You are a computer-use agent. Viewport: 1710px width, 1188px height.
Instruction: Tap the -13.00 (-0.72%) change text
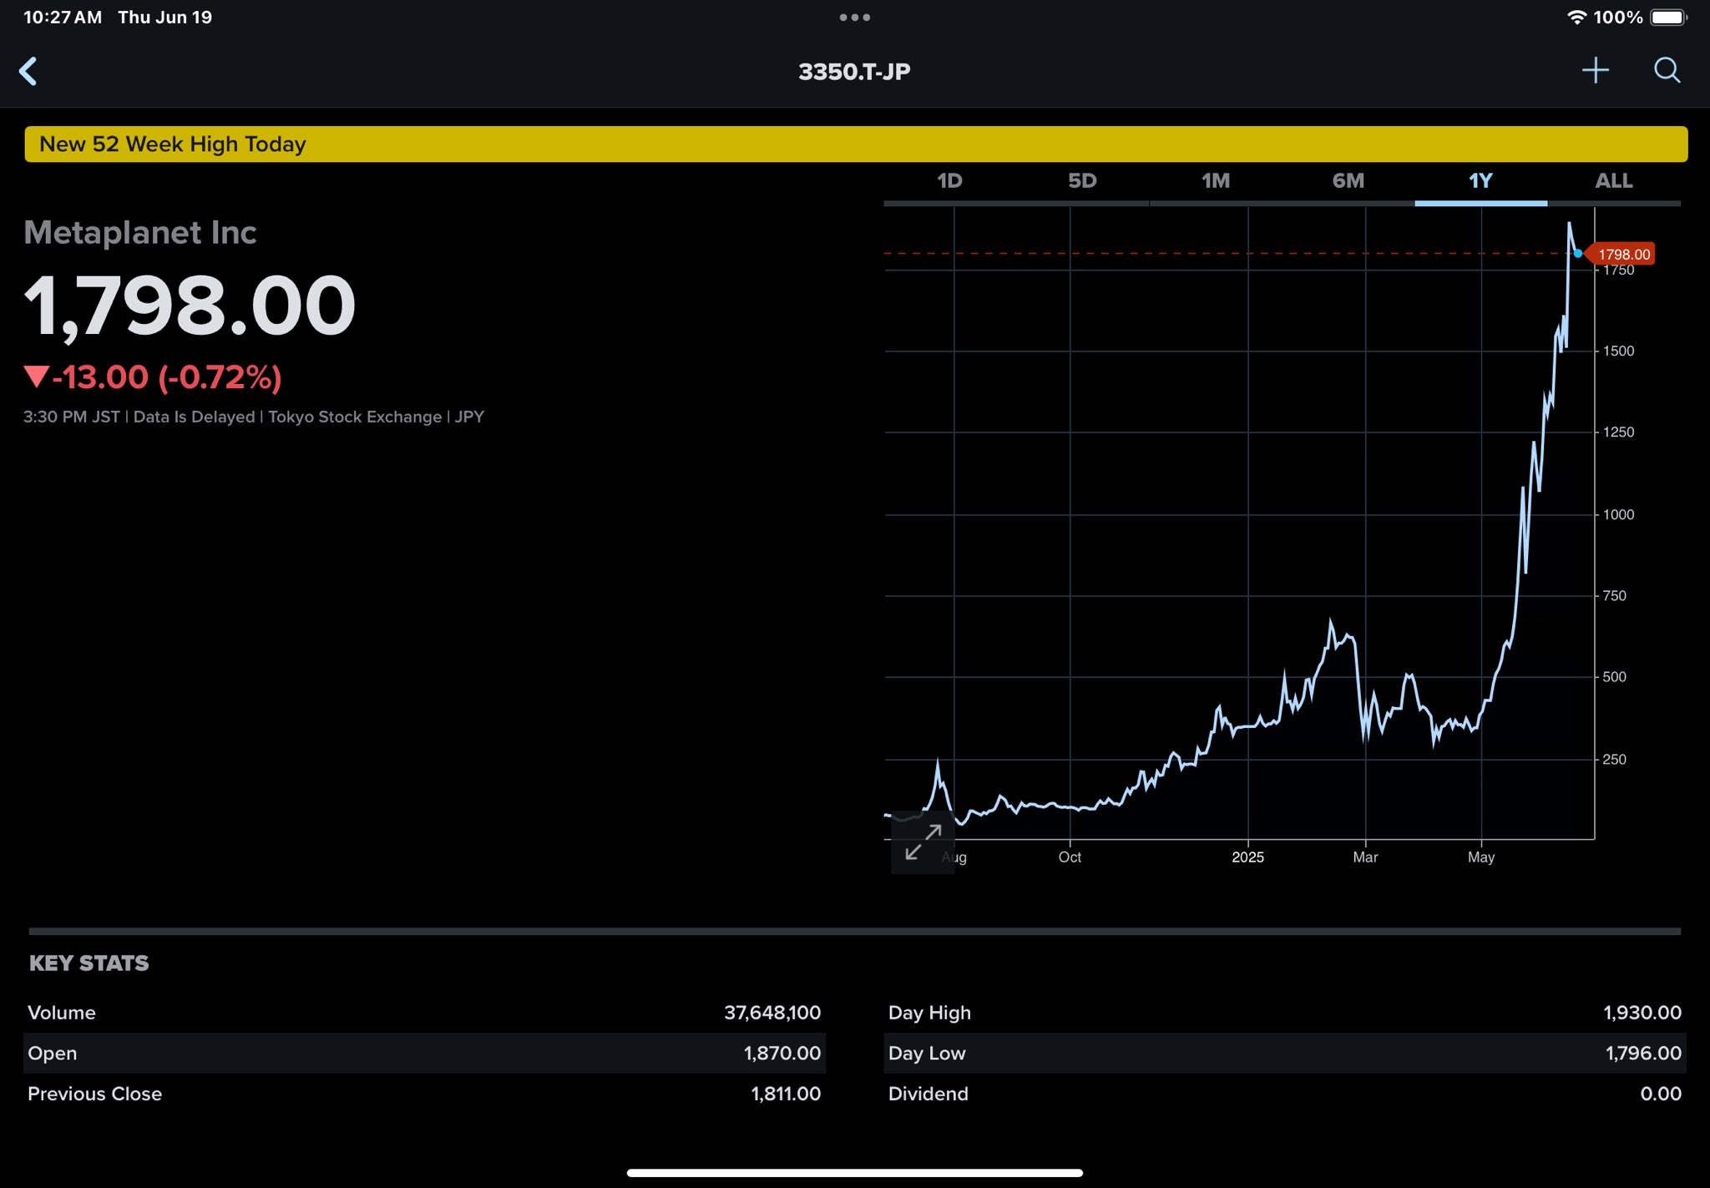click(x=153, y=377)
